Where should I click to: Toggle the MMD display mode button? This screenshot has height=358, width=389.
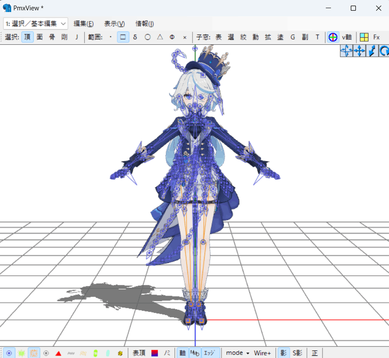pos(195,353)
